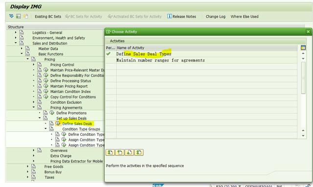This screenshot has height=187, width=313.
Task: Click the bottom scroll-down arrow beside the activities list
Action: (303, 136)
